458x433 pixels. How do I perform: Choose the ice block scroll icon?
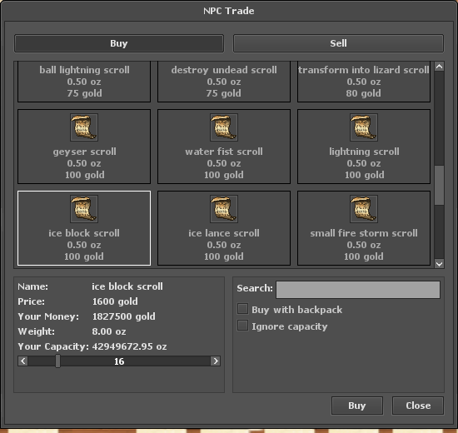tap(84, 209)
